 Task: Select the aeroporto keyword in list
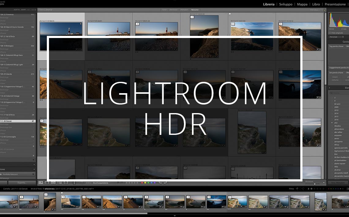click(x=338, y=142)
